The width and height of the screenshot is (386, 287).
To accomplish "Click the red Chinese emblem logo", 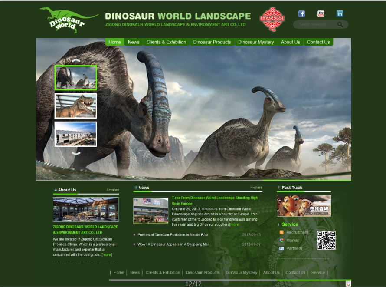I will 272,19.
